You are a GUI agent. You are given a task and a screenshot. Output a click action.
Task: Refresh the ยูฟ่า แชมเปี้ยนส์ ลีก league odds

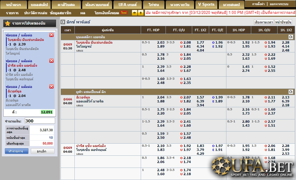pos(291,92)
